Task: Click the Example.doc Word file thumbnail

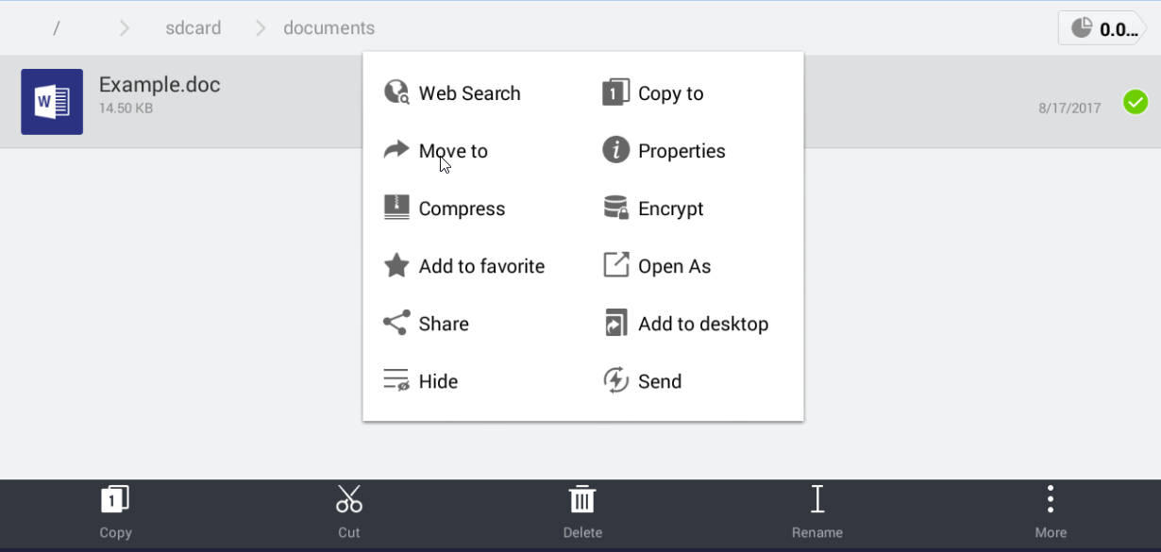Action: click(x=52, y=102)
